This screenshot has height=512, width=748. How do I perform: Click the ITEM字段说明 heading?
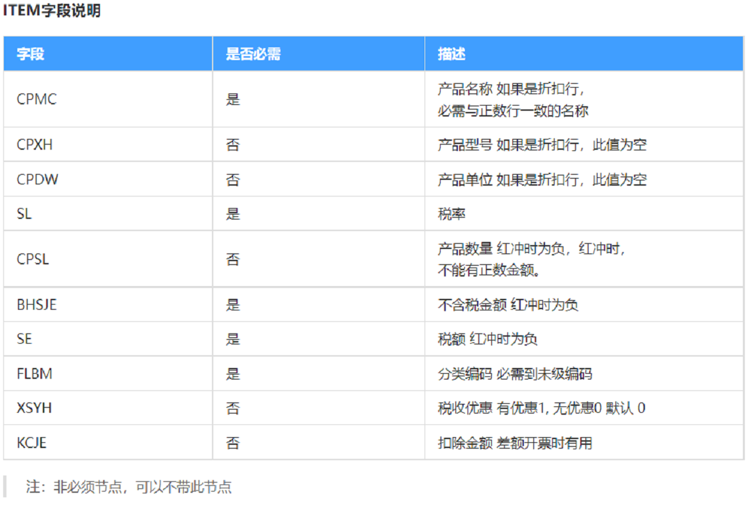point(52,11)
